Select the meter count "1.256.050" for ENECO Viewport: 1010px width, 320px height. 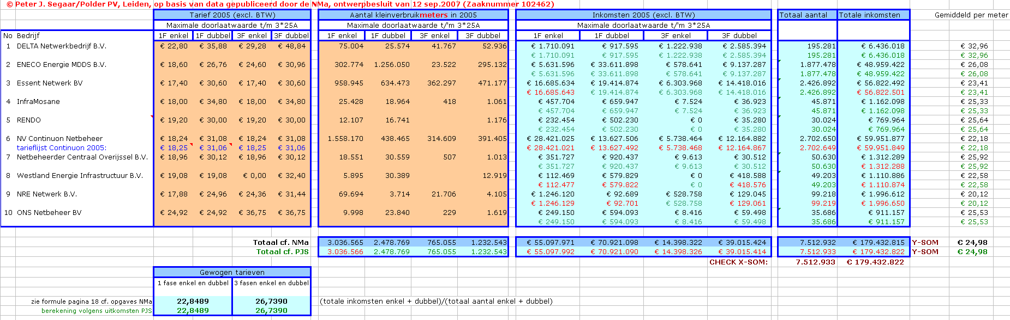tap(392, 65)
